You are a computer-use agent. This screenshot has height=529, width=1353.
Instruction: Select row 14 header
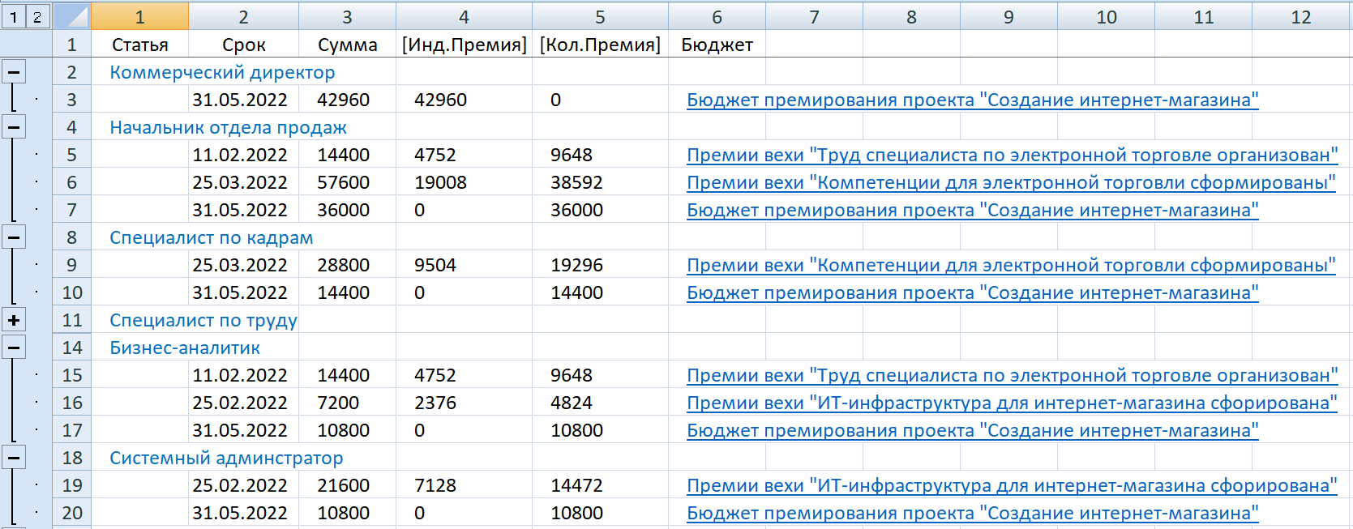coord(72,348)
